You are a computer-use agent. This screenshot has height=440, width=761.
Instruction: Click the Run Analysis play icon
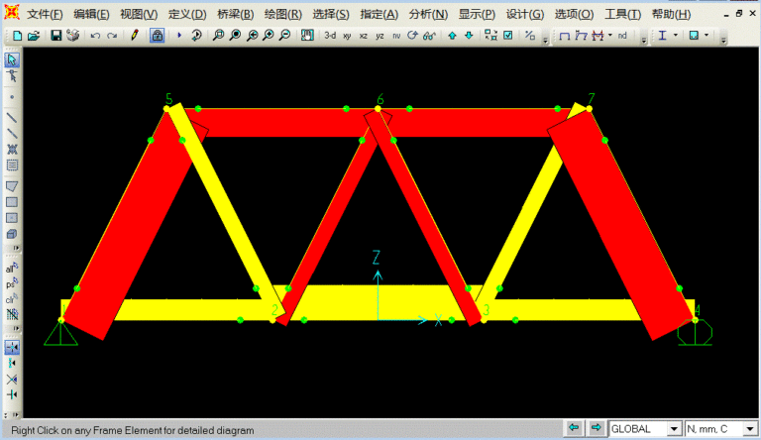[x=179, y=36]
